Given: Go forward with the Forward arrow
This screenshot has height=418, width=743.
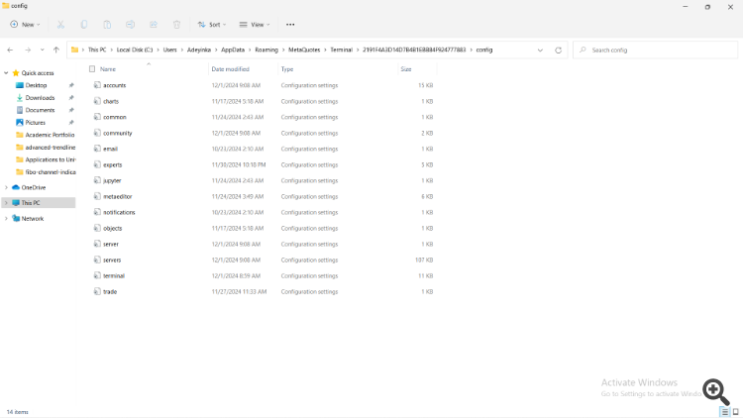Looking at the screenshot, I should (x=28, y=50).
